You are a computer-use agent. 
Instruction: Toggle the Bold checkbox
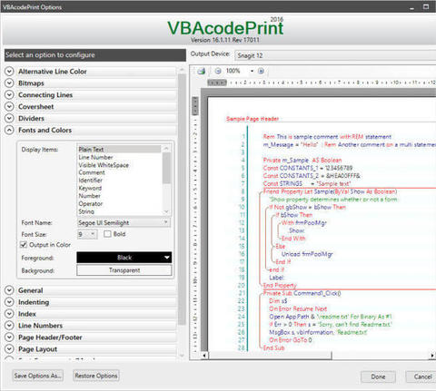coord(107,234)
